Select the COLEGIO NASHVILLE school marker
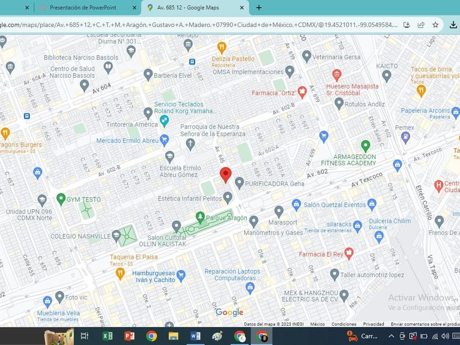Screen dimensions: 460x345 pos(116,236)
